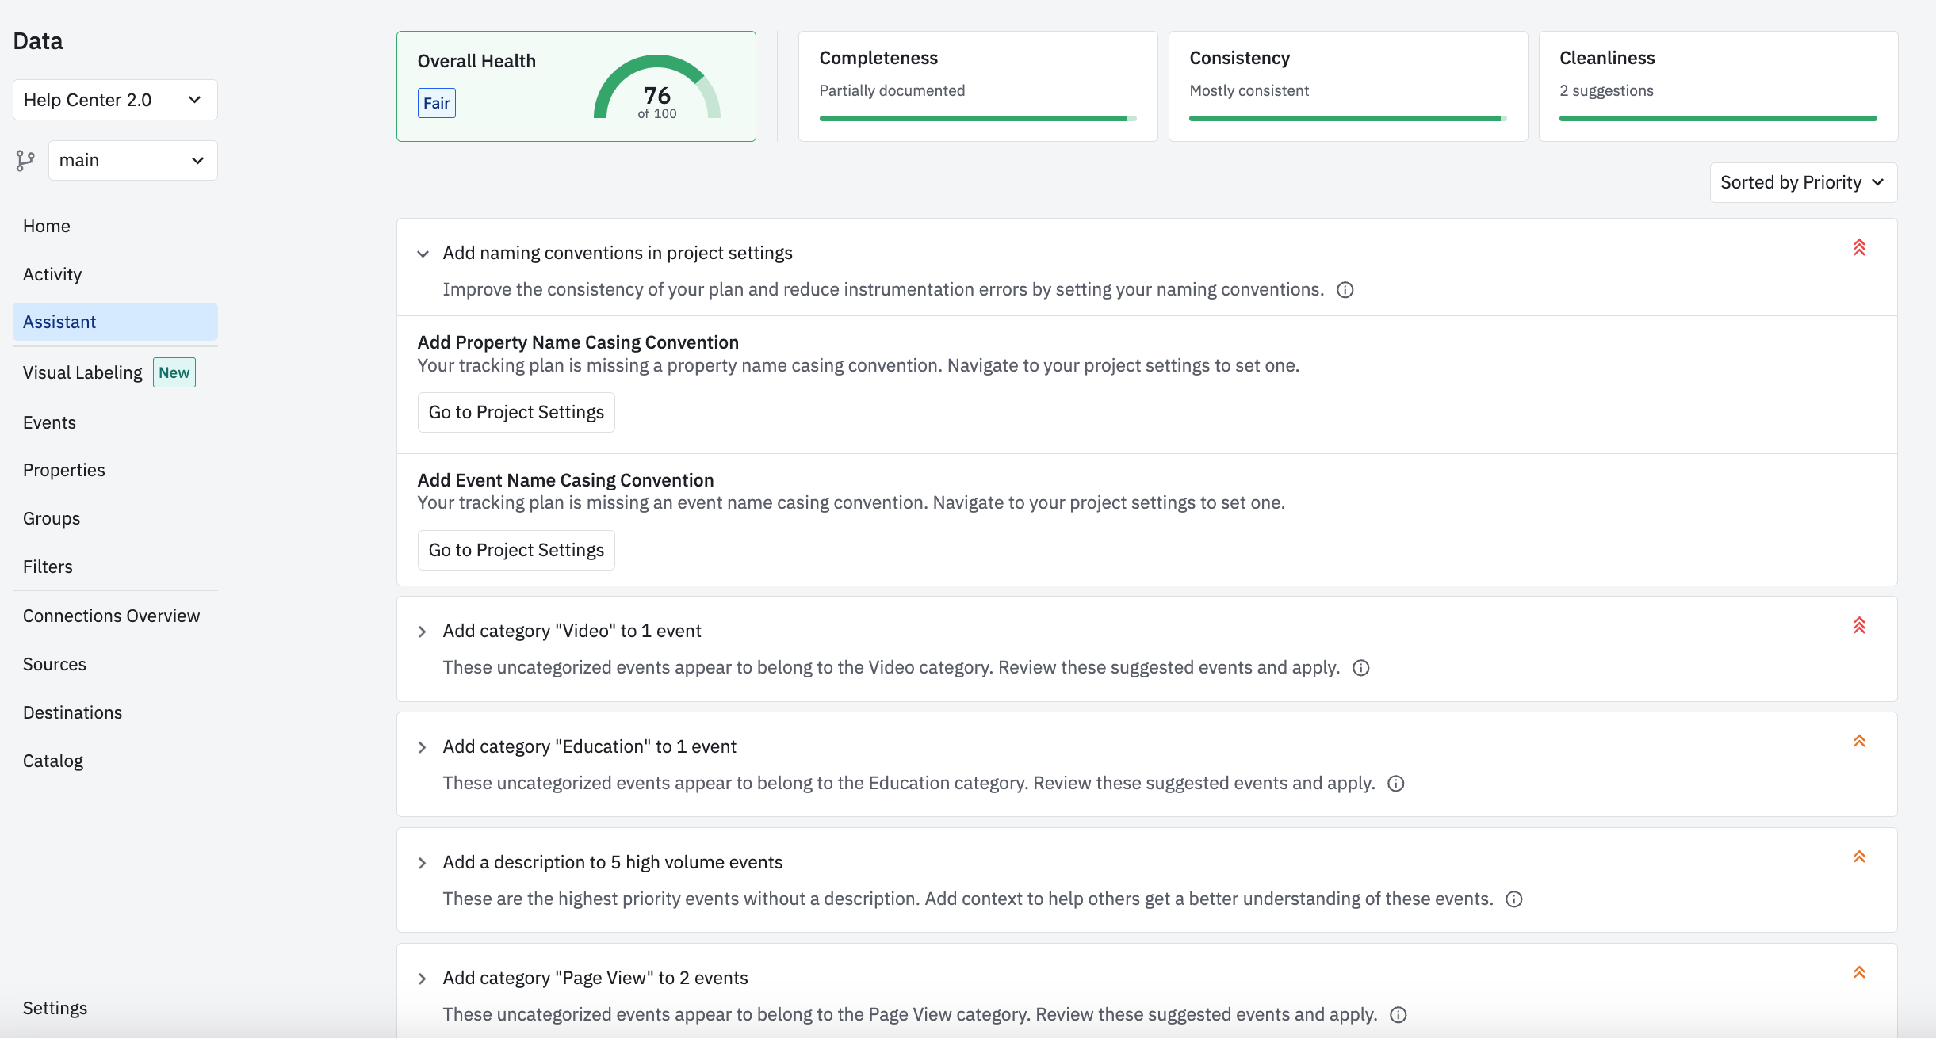Open Visual Labeling in the sidebar
This screenshot has width=1936, height=1038.
[x=82, y=372]
